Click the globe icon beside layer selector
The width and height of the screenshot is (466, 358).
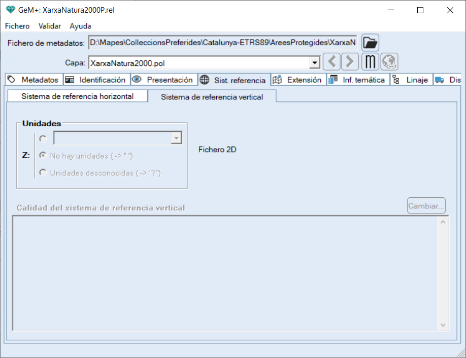[x=389, y=62]
